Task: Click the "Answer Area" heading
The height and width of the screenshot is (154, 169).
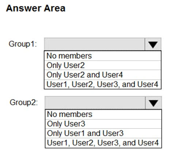Action: (36, 8)
